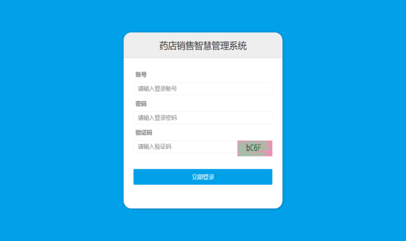
Task: Click the letters bC6F in the captcha
Action: click(x=254, y=148)
